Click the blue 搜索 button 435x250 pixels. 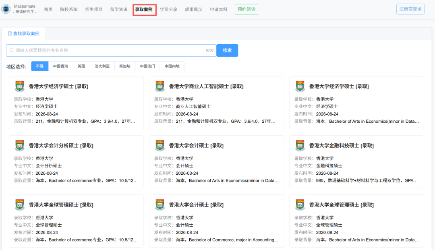point(227,50)
